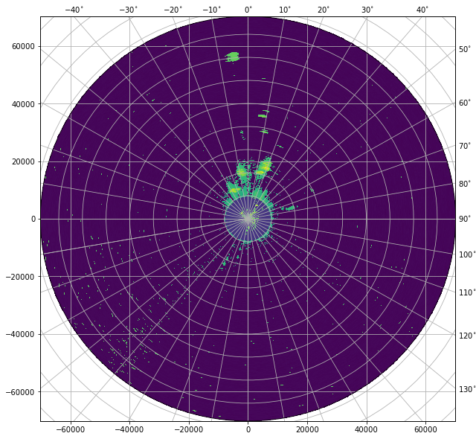Click the 40° azimuth label

click(422, 10)
